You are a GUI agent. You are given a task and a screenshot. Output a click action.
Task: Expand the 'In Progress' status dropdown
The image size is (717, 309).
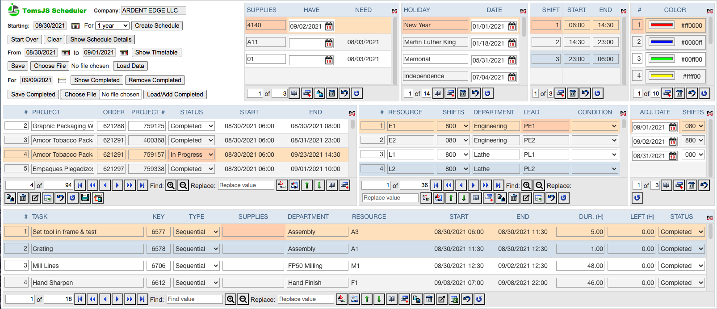[x=192, y=154]
